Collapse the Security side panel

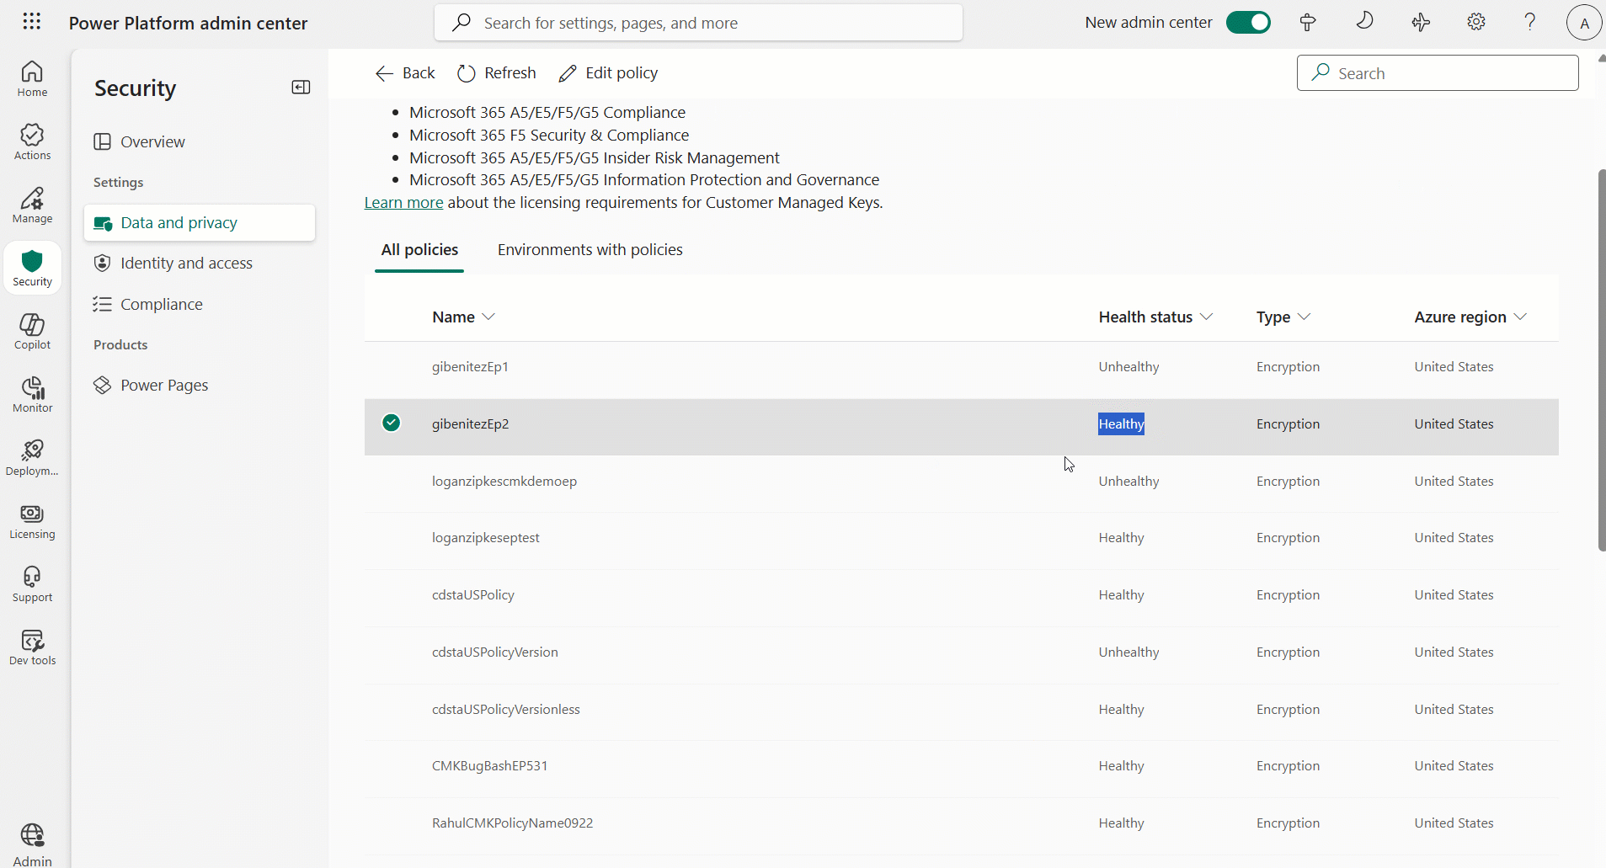tap(301, 88)
